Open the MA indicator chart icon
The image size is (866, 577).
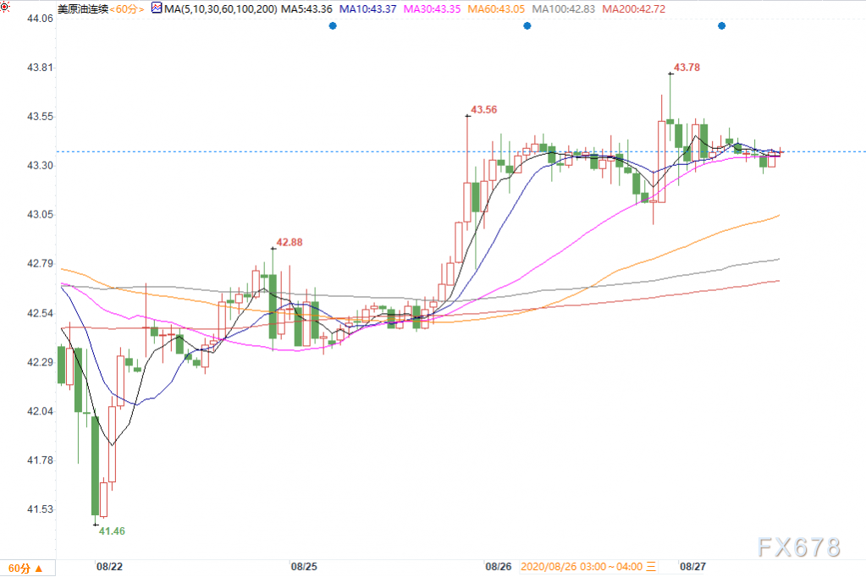(x=157, y=8)
